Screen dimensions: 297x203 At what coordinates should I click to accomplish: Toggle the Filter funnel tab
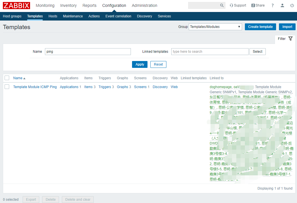[285, 39]
